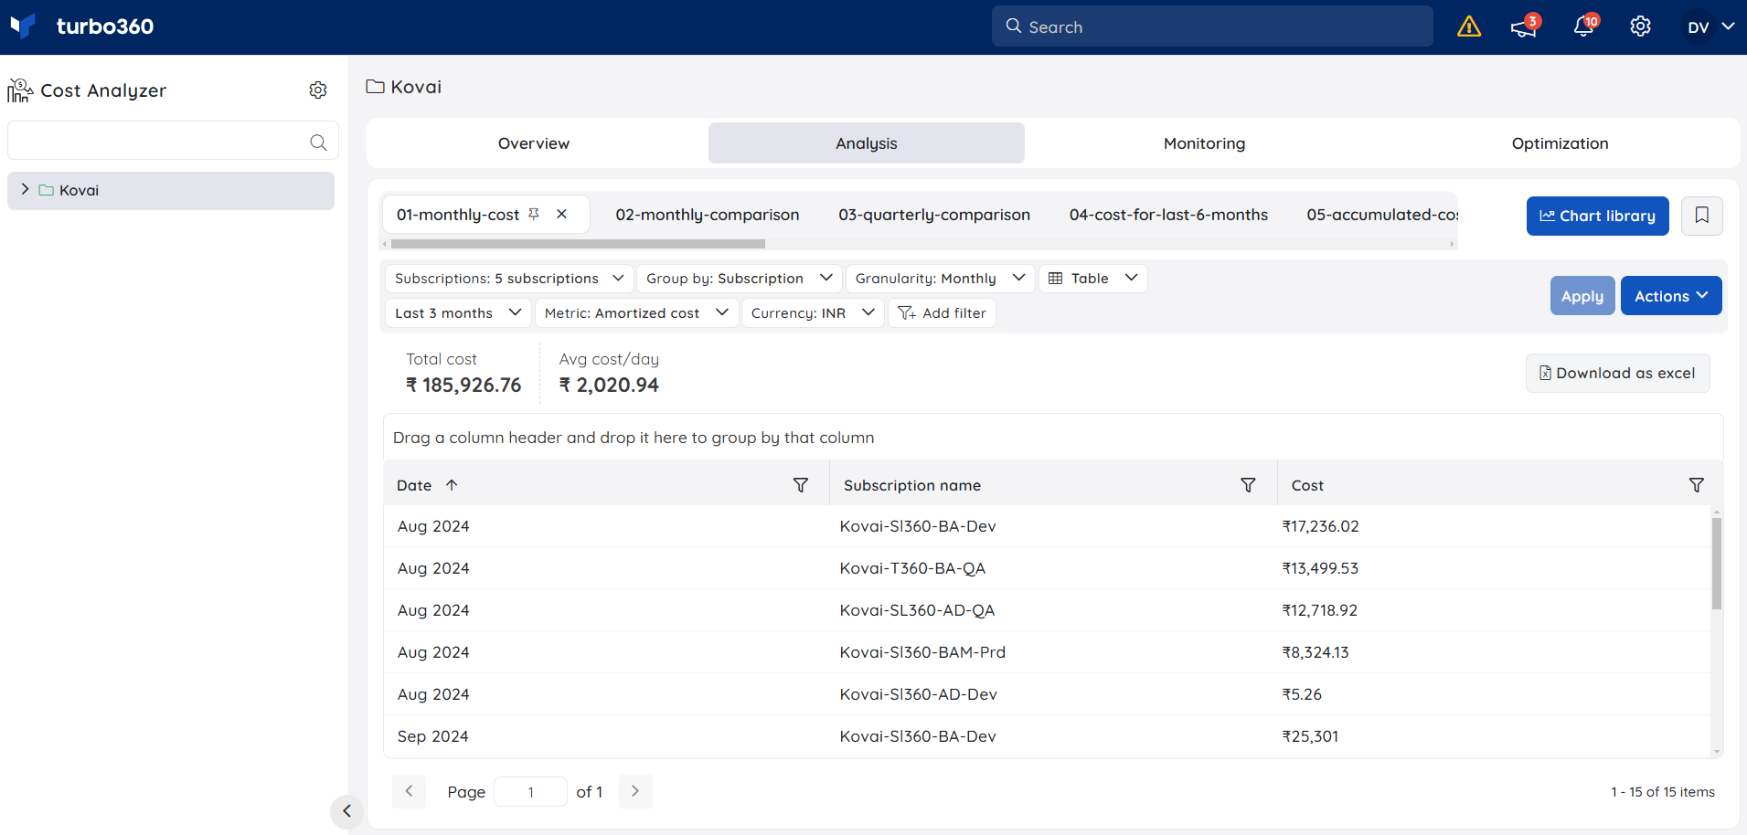Open the notifications bell icon
1747x835 pixels.
tap(1584, 26)
